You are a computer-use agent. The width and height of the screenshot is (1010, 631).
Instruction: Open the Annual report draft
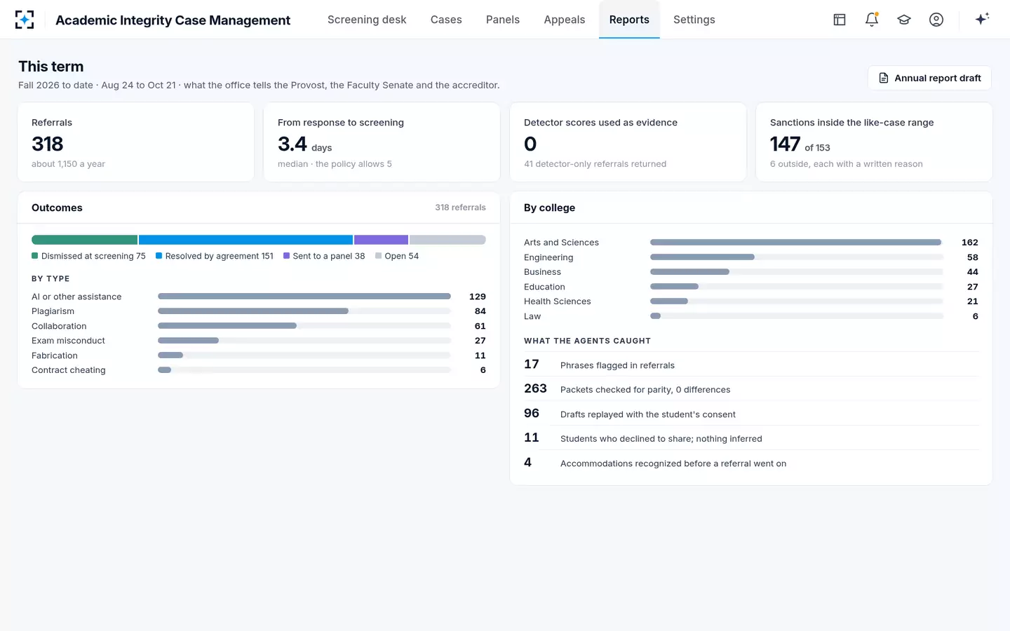tap(929, 78)
